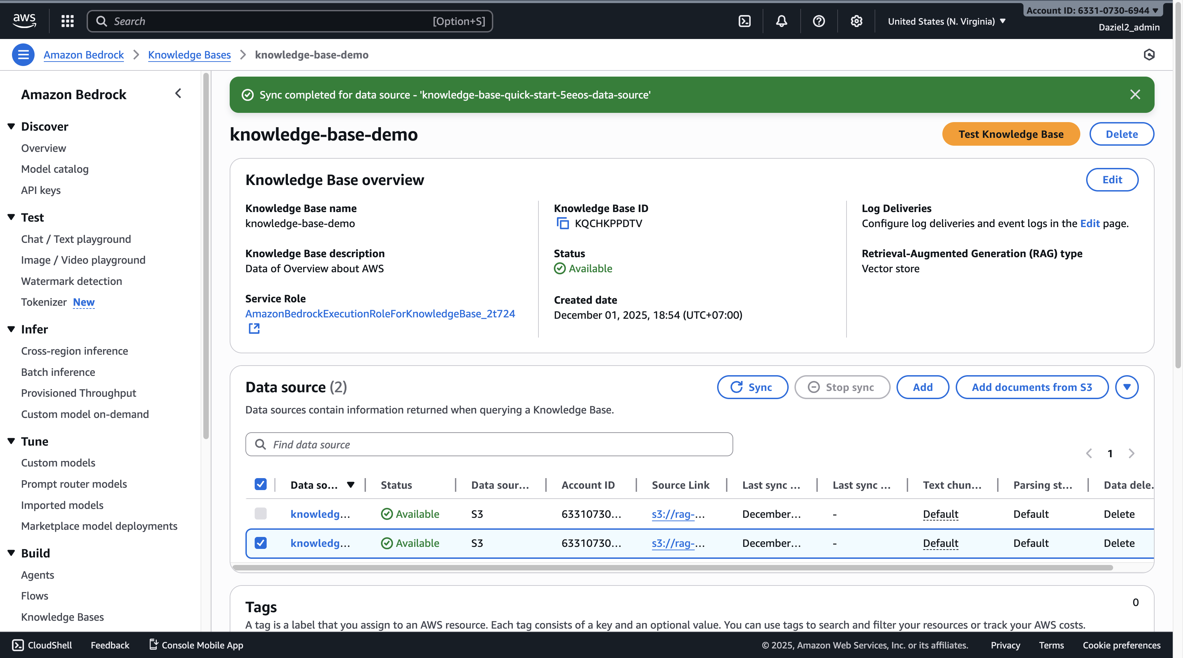The width and height of the screenshot is (1183, 658).
Task: Click the Test Knowledge Base button
Action: point(1011,133)
